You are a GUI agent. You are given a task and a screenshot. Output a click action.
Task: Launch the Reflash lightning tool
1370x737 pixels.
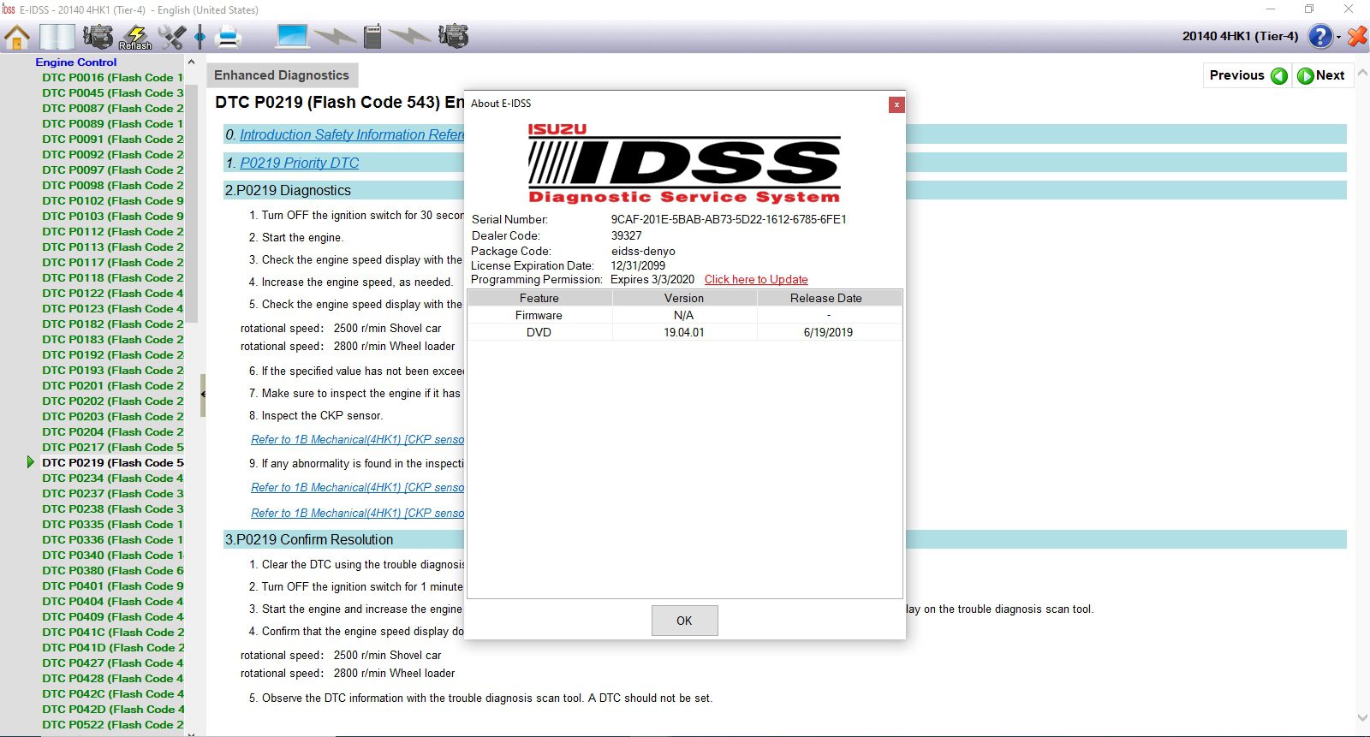(x=135, y=37)
